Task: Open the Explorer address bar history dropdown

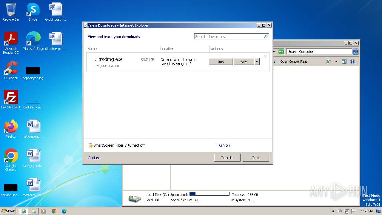Action: (274, 52)
